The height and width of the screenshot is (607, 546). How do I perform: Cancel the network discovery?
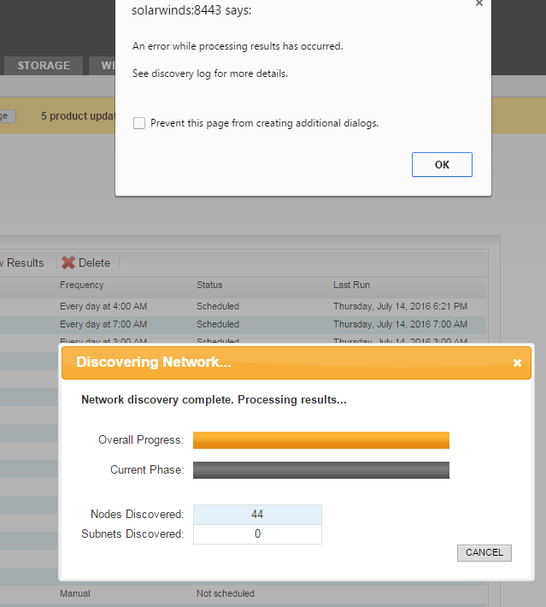(484, 553)
